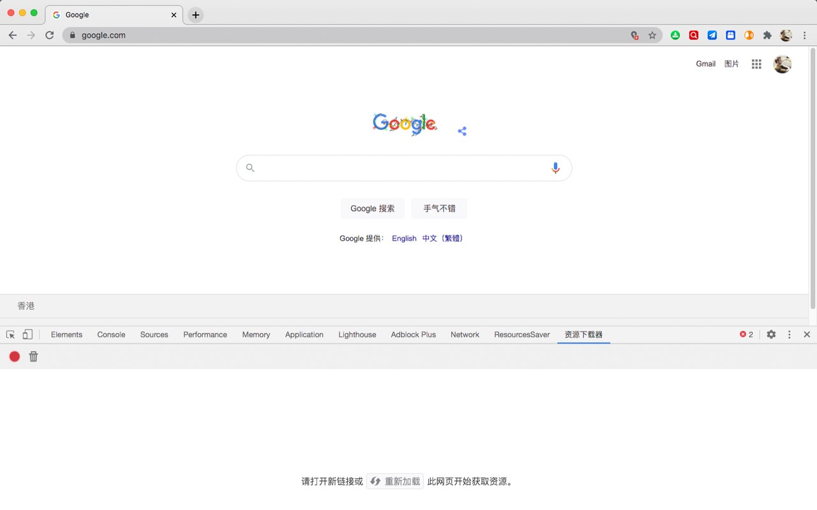
Task: Click the Google Doodle logo
Action: (x=405, y=124)
